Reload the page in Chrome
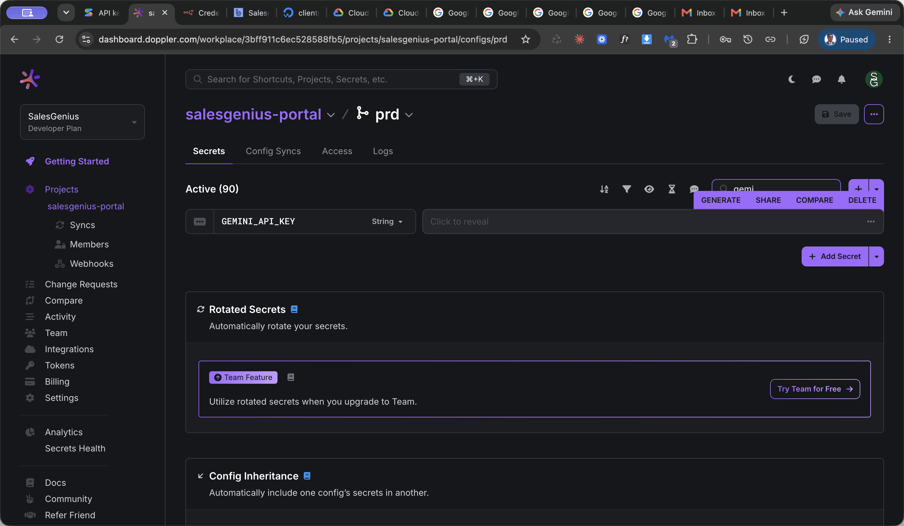This screenshot has height=526, width=904. [x=60, y=39]
